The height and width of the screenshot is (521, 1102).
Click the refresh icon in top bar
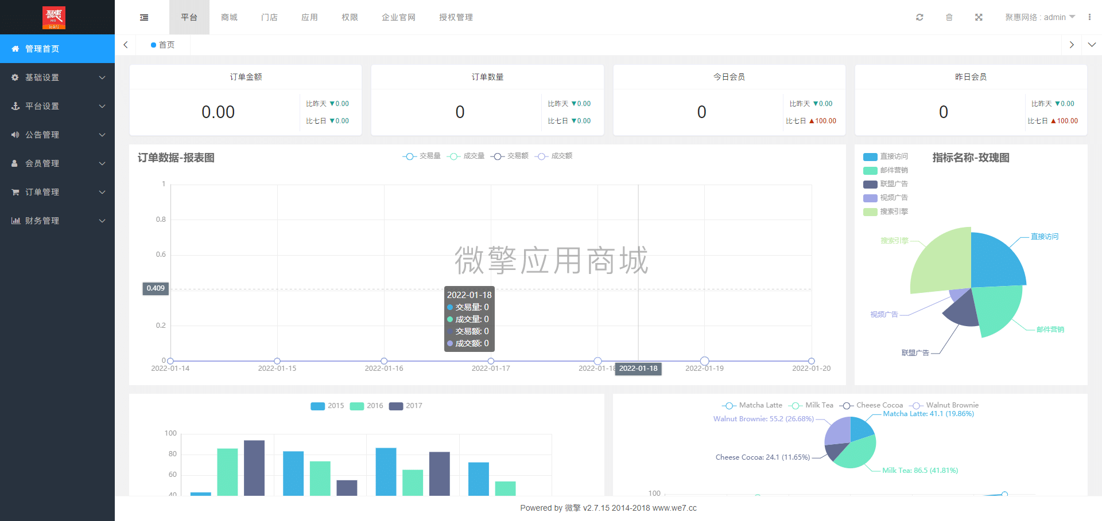pos(919,17)
